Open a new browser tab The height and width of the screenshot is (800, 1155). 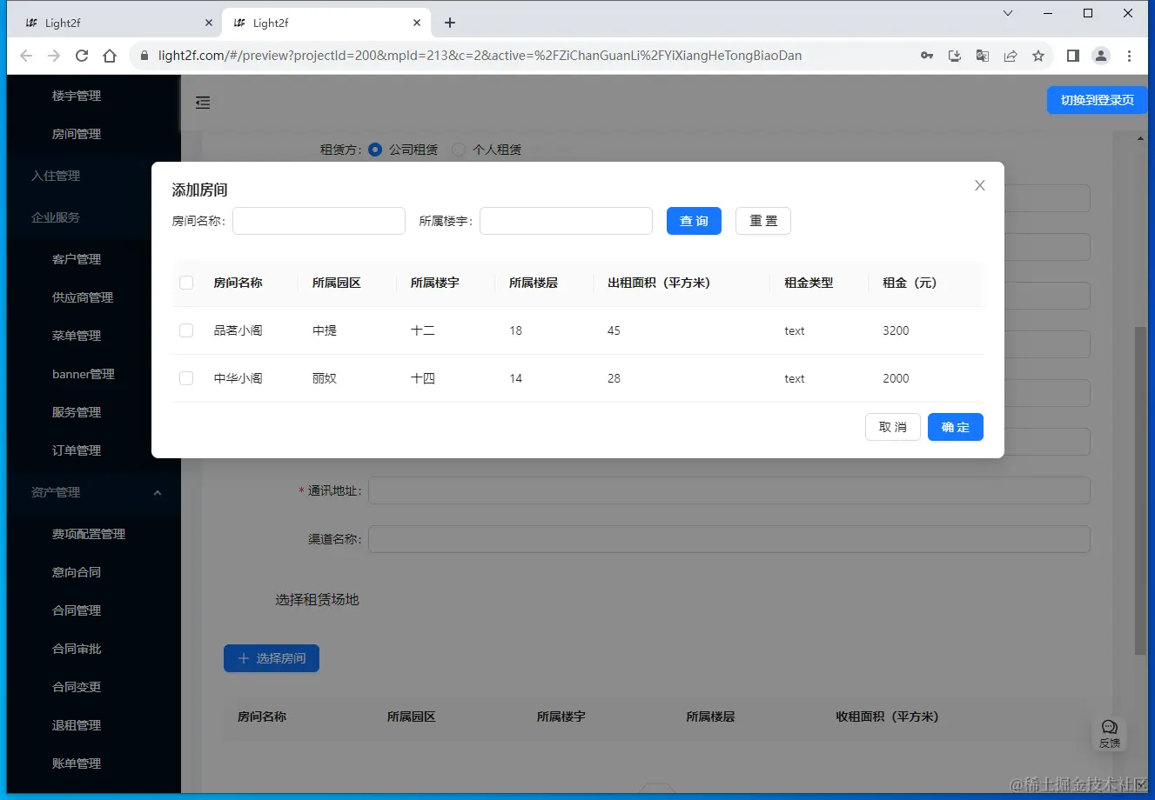pos(450,23)
